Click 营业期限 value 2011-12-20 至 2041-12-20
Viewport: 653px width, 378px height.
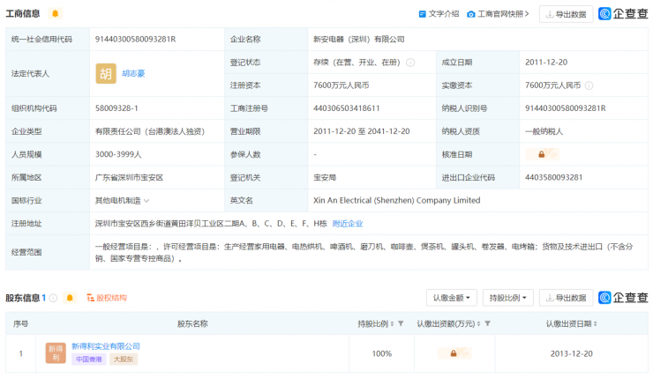[362, 131]
